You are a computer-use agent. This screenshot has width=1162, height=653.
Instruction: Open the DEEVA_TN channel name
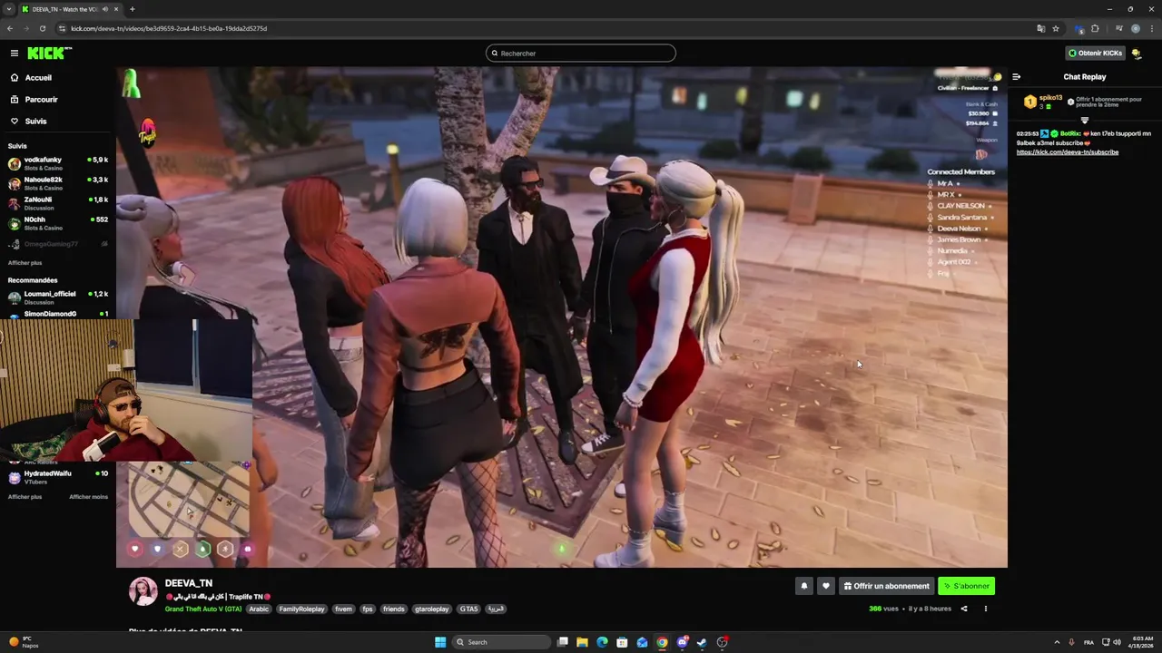[x=189, y=583]
